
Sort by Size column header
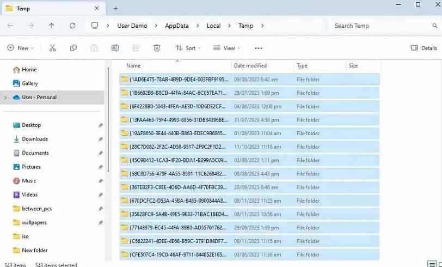point(363,65)
